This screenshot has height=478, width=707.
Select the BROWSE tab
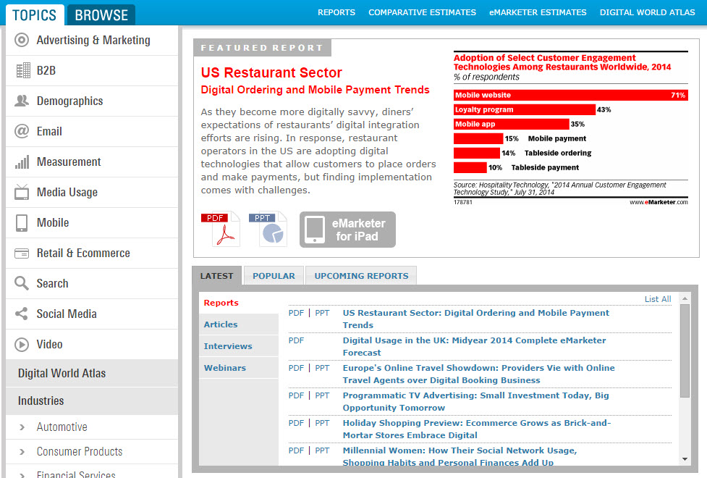click(101, 15)
